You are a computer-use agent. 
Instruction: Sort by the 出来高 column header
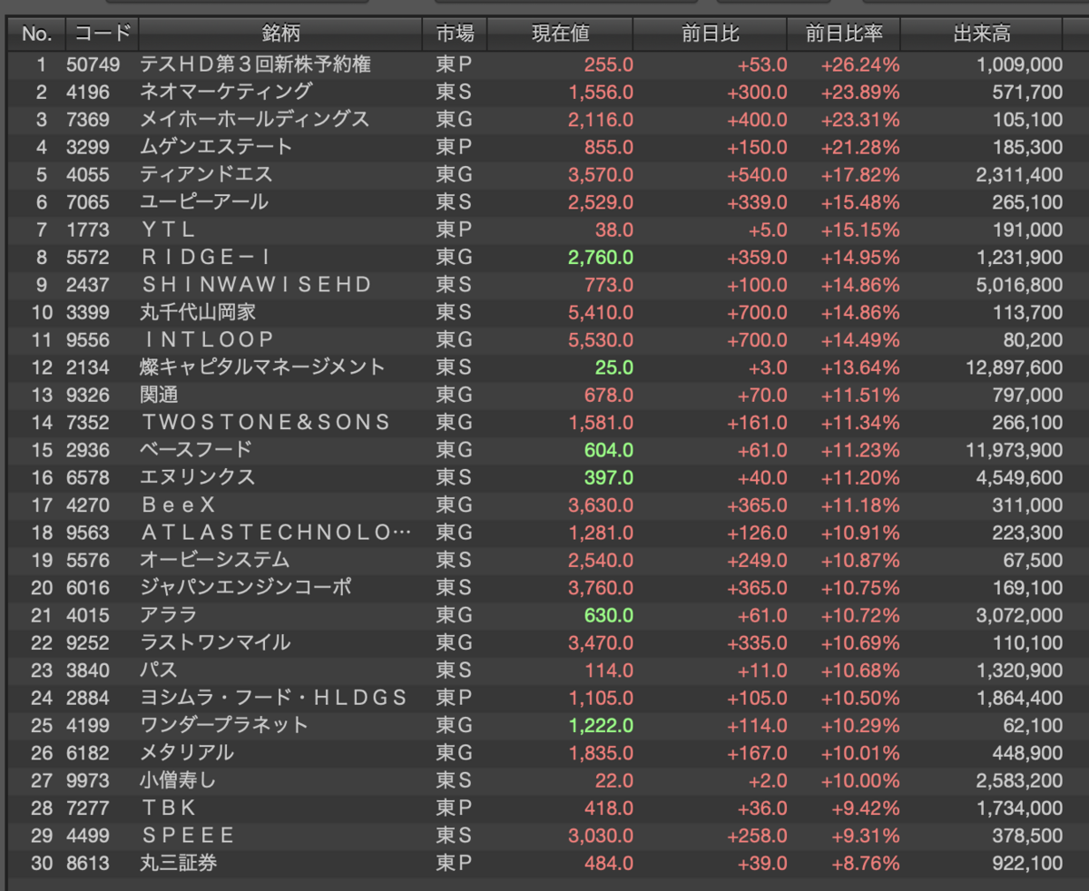(982, 34)
